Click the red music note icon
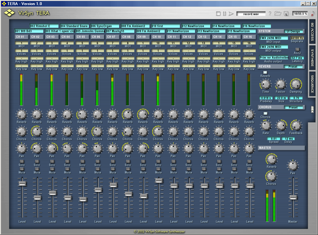The height and width of the screenshot is (235, 318). (313, 14)
